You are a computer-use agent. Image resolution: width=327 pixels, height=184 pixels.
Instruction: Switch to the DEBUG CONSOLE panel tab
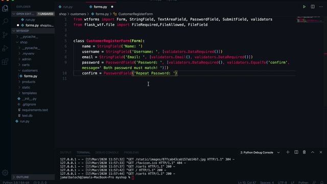pyautogui.click(x=107, y=152)
